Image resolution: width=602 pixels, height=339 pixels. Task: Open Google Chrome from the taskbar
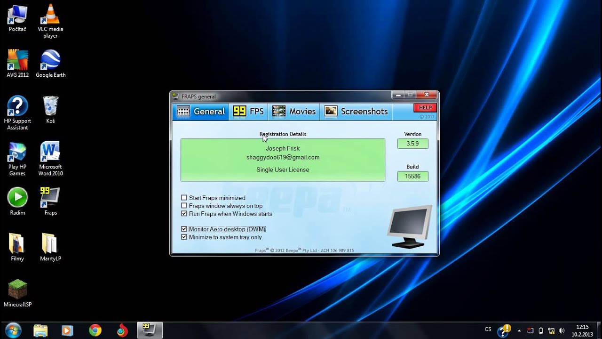pyautogui.click(x=95, y=331)
